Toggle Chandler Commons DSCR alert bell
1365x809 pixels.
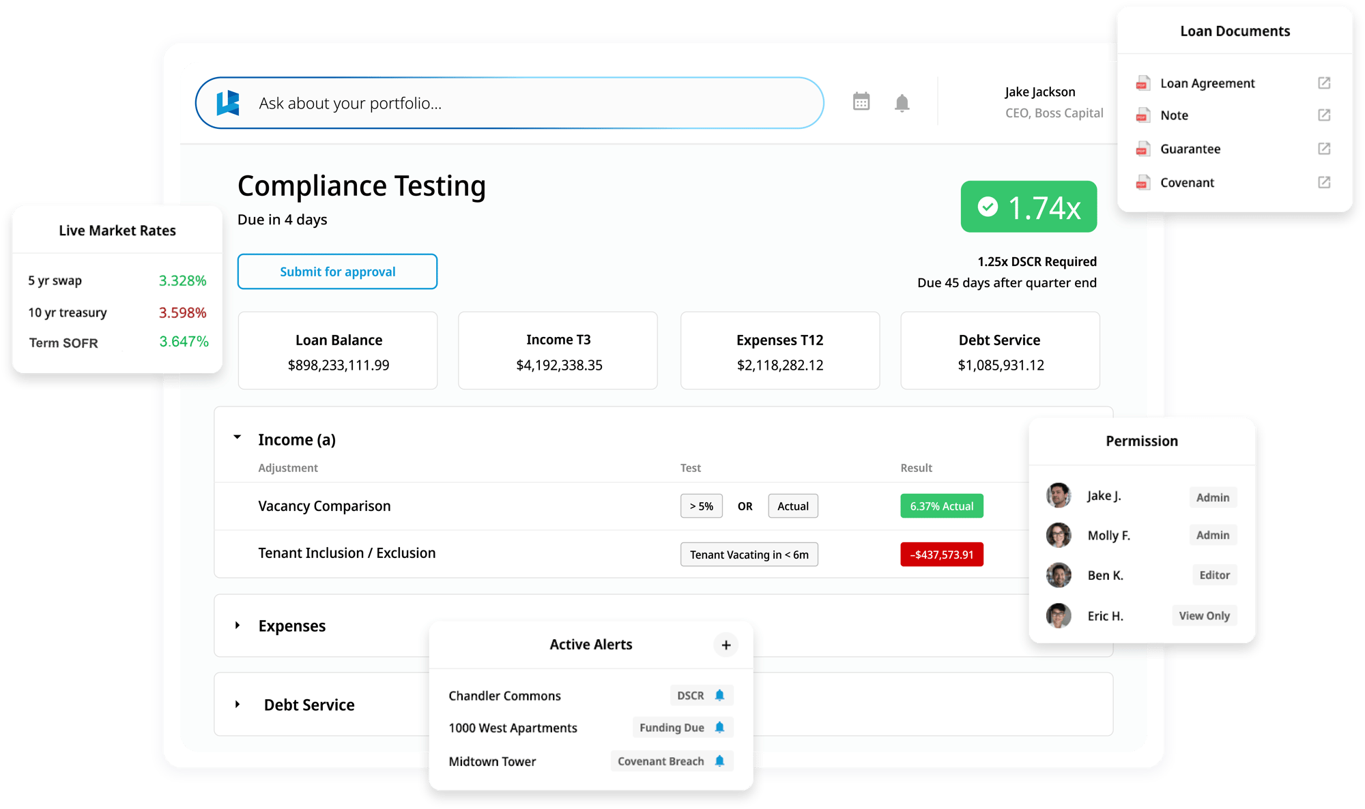click(x=719, y=695)
